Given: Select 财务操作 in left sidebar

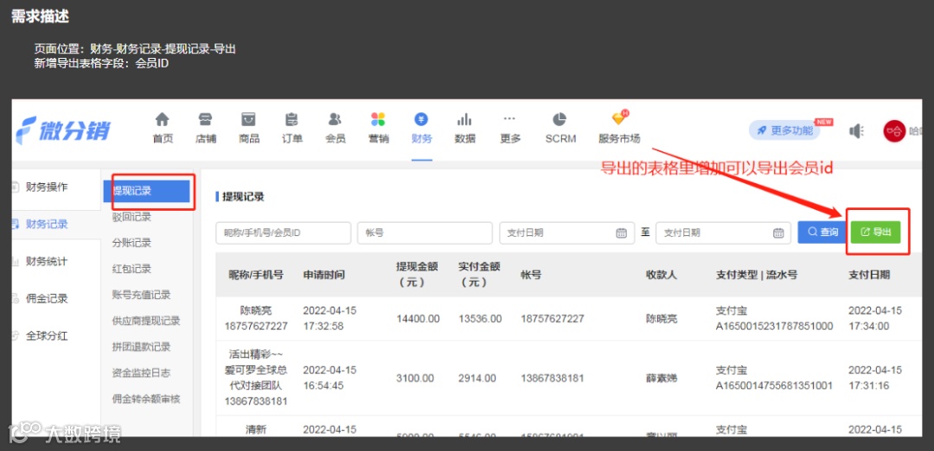Looking at the screenshot, I should click(47, 187).
